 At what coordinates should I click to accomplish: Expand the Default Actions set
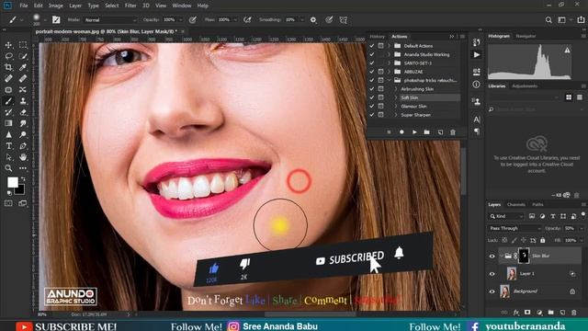[x=389, y=46]
